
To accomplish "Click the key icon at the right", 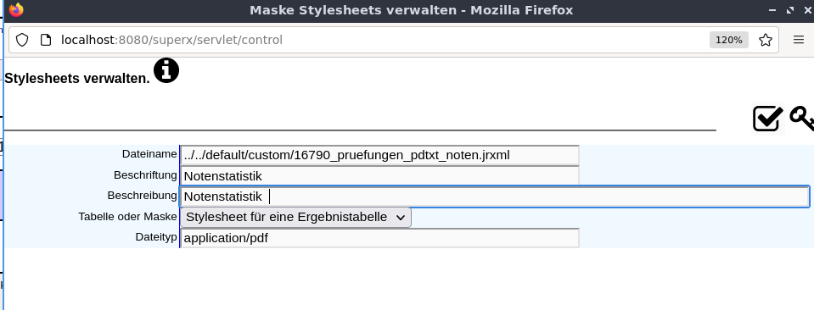I will pyautogui.click(x=802, y=119).
